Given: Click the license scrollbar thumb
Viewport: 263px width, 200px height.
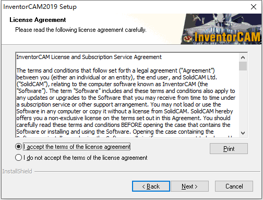Looking at the screenshot, I should coord(243,66).
